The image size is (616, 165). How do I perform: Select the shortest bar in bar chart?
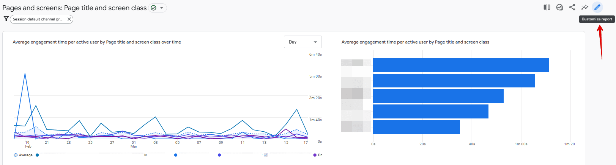click(416, 127)
